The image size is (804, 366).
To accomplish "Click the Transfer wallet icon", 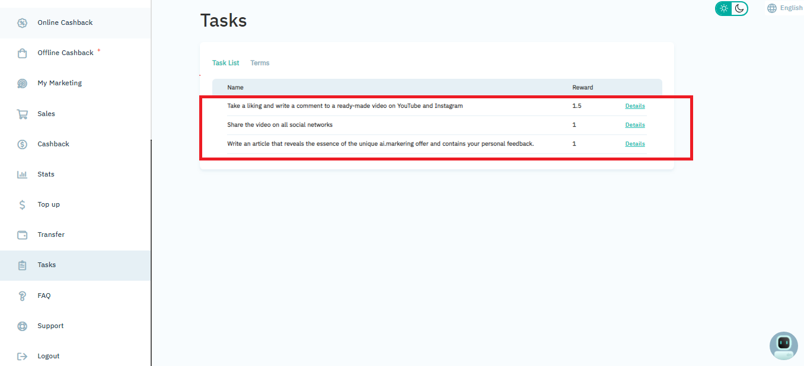I will pyautogui.click(x=22, y=235).
